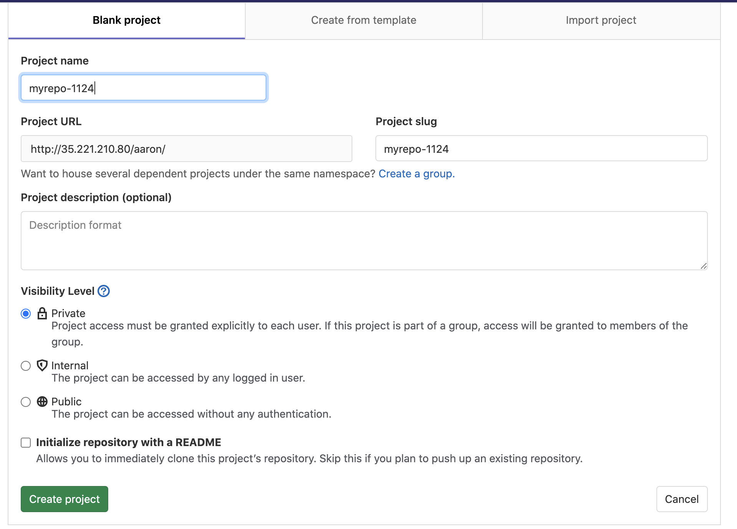The image size is (737, 529).
Task: Click the lock icon next to Private
Action: [42, 314]
